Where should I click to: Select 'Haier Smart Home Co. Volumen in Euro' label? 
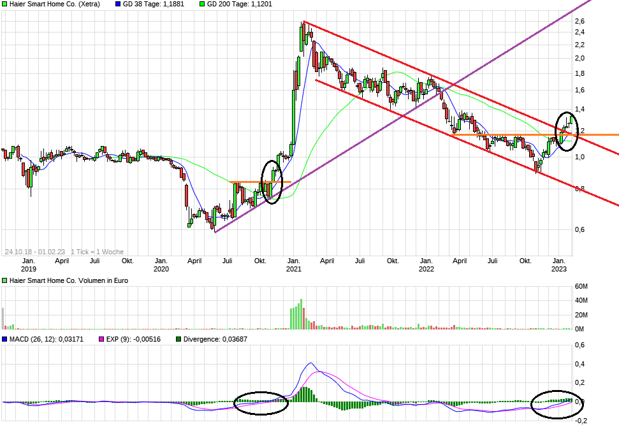click(x=69, y=280)
